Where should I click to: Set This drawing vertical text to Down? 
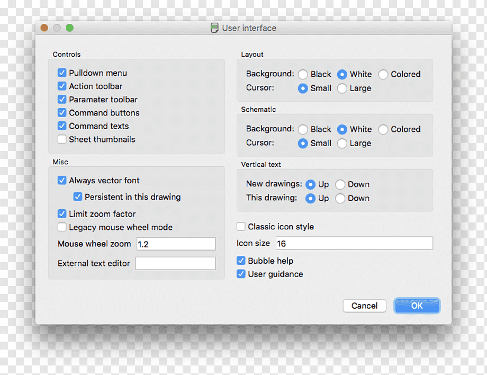click(x=340, y=198)
